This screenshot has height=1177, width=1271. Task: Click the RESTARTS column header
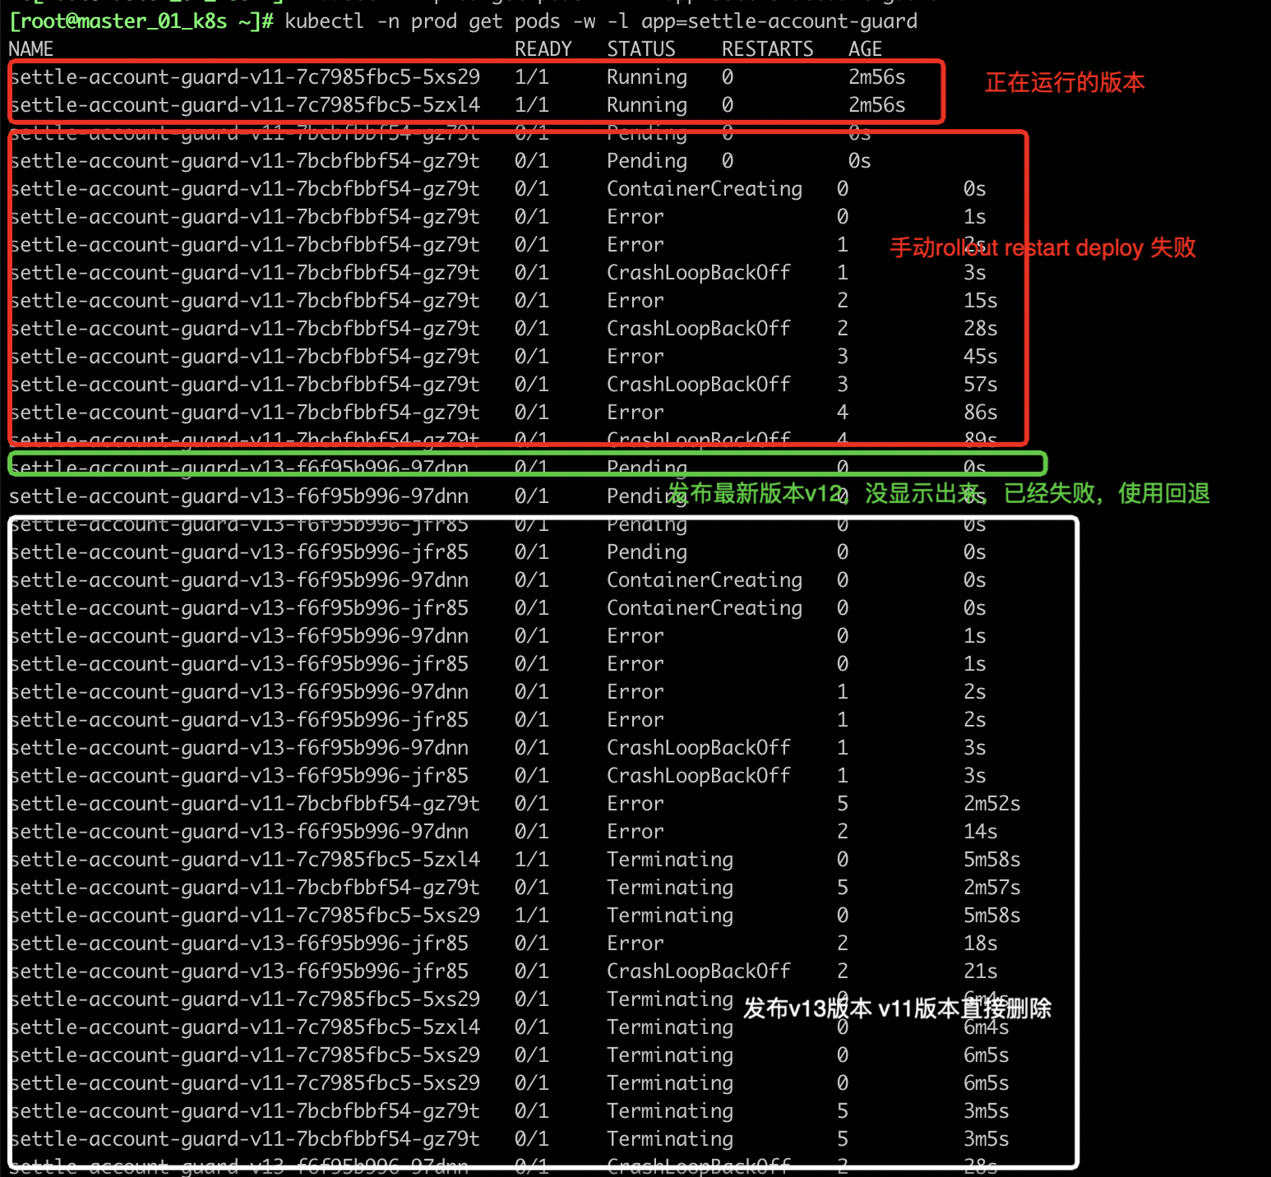pyautogui.click(x=767, y=49)
